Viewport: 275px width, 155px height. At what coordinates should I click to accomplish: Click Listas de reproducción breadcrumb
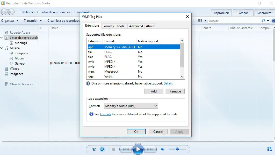point(56,12)
